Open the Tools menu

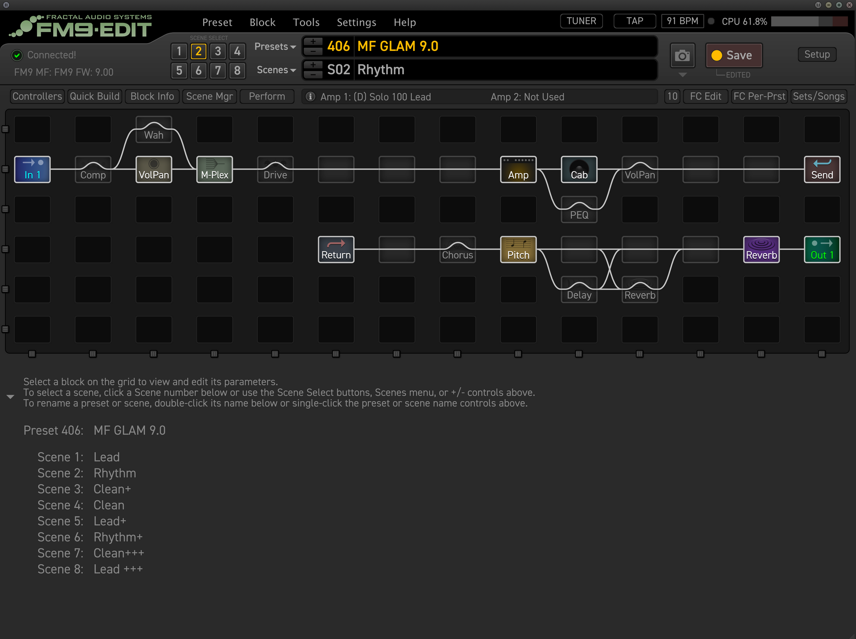[x=306, y=22]
